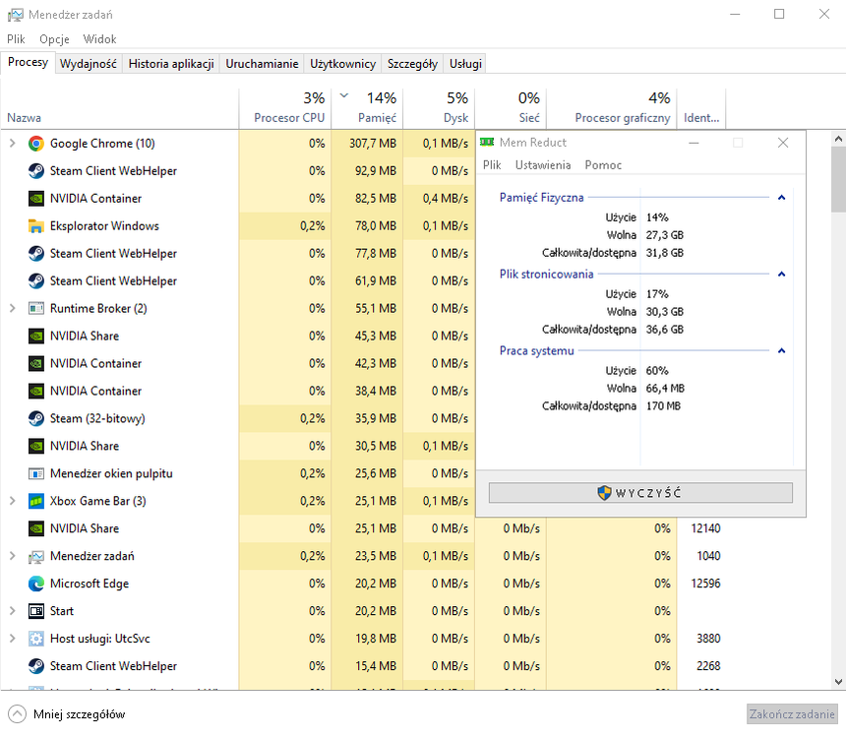
Task: Click the 36,6 GB Całkowita/dostępna value
Action: 665,330
